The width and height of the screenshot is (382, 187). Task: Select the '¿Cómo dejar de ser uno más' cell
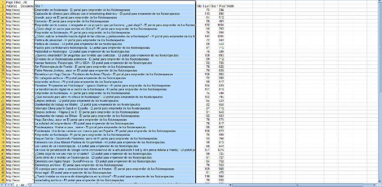[x=115, y=154]
